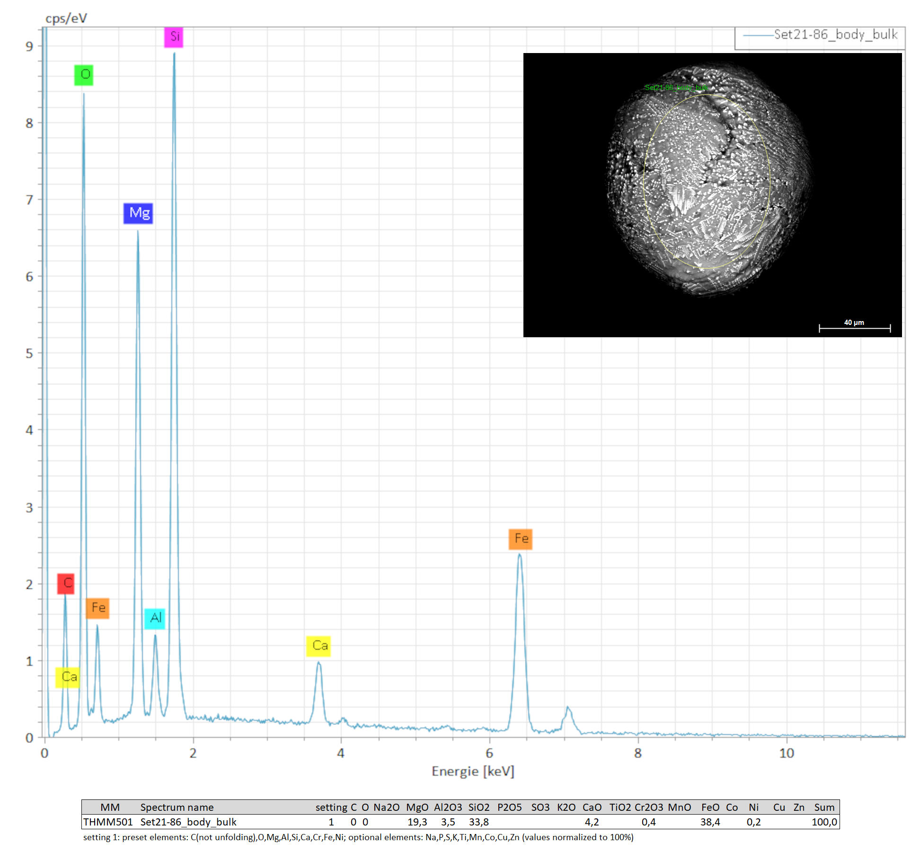Click the THMM501 table cell
The width and height of the screenshot is (920, 861).
[x=108, y=822]
